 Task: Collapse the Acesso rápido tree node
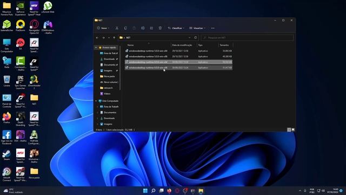click(96, 48)
